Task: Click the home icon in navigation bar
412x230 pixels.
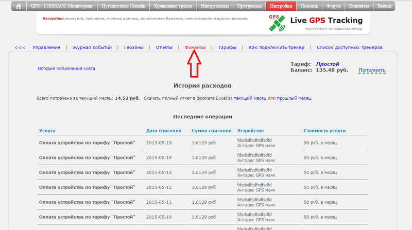Action: [19, 7]
